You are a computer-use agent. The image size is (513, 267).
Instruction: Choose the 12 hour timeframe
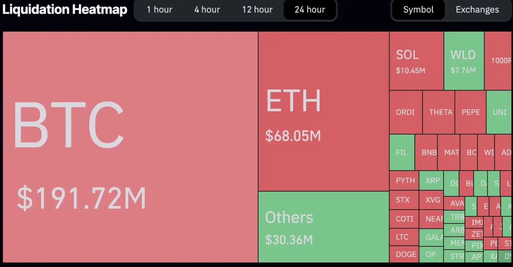(257, 10)
